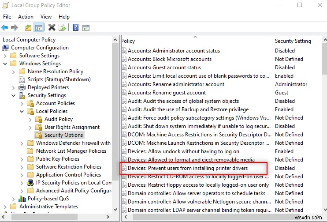This screenshot has width=327, height=222.
Task: Click the Public Key Policies folder icon
Action: pos(30,159)
